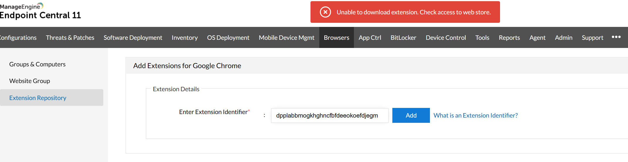Click the Extension Identifier input field
The image size is (628, 162).
330,116
